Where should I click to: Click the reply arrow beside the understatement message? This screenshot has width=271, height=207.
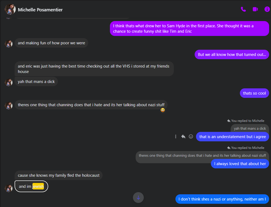pos(183,137)
